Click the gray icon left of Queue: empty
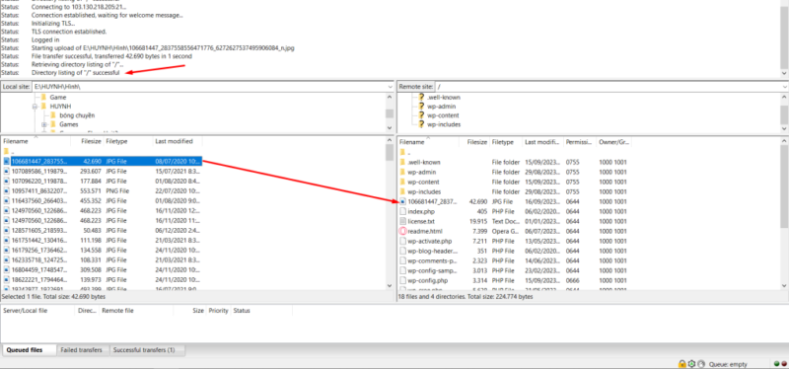The image size is (789, 369). pyautogui.click(x=701, y=363)
